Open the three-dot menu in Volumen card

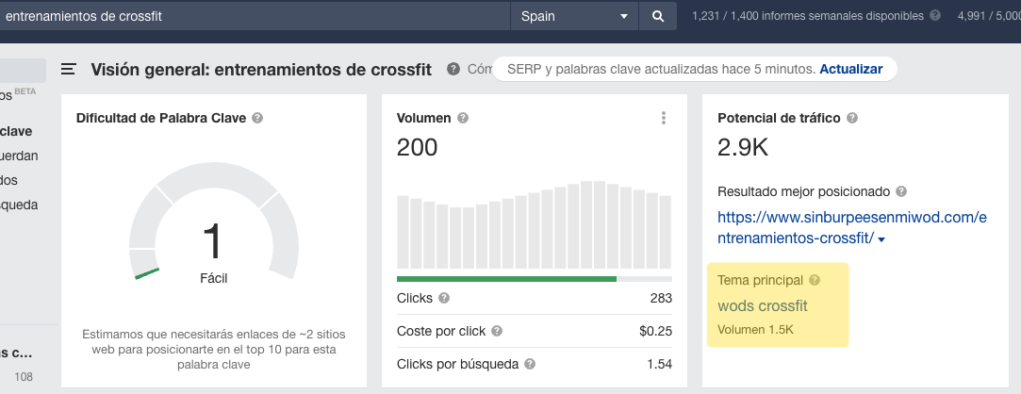click(664, 118)
